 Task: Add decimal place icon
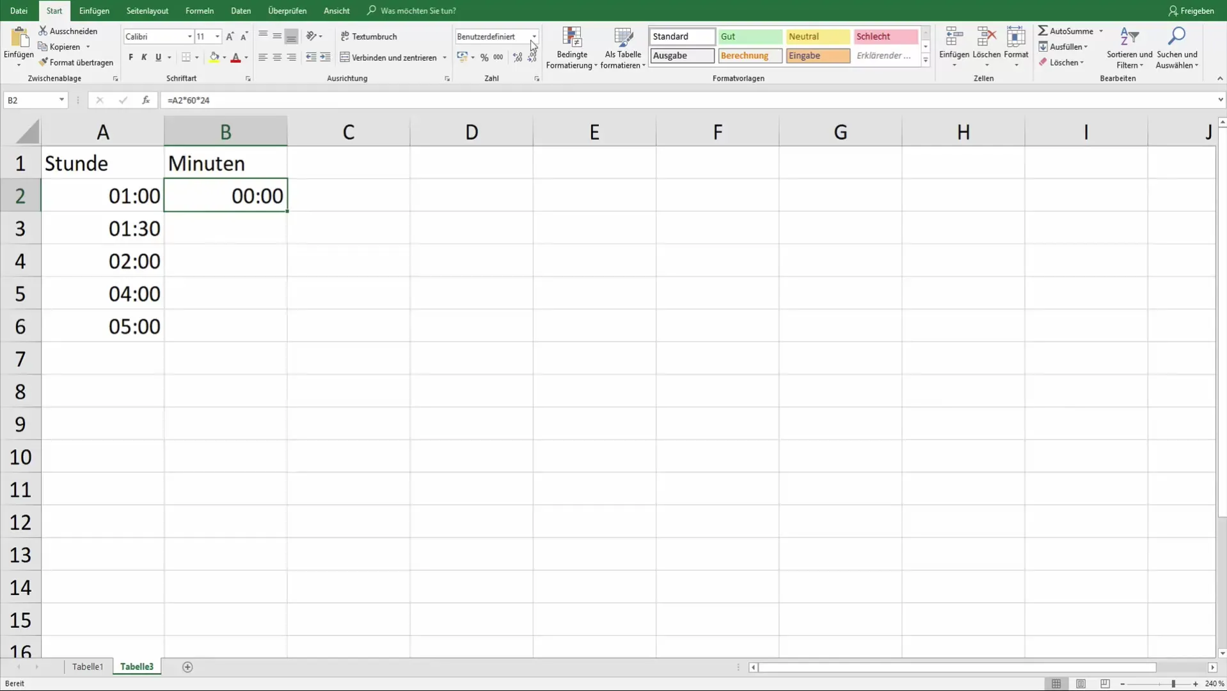518,57
